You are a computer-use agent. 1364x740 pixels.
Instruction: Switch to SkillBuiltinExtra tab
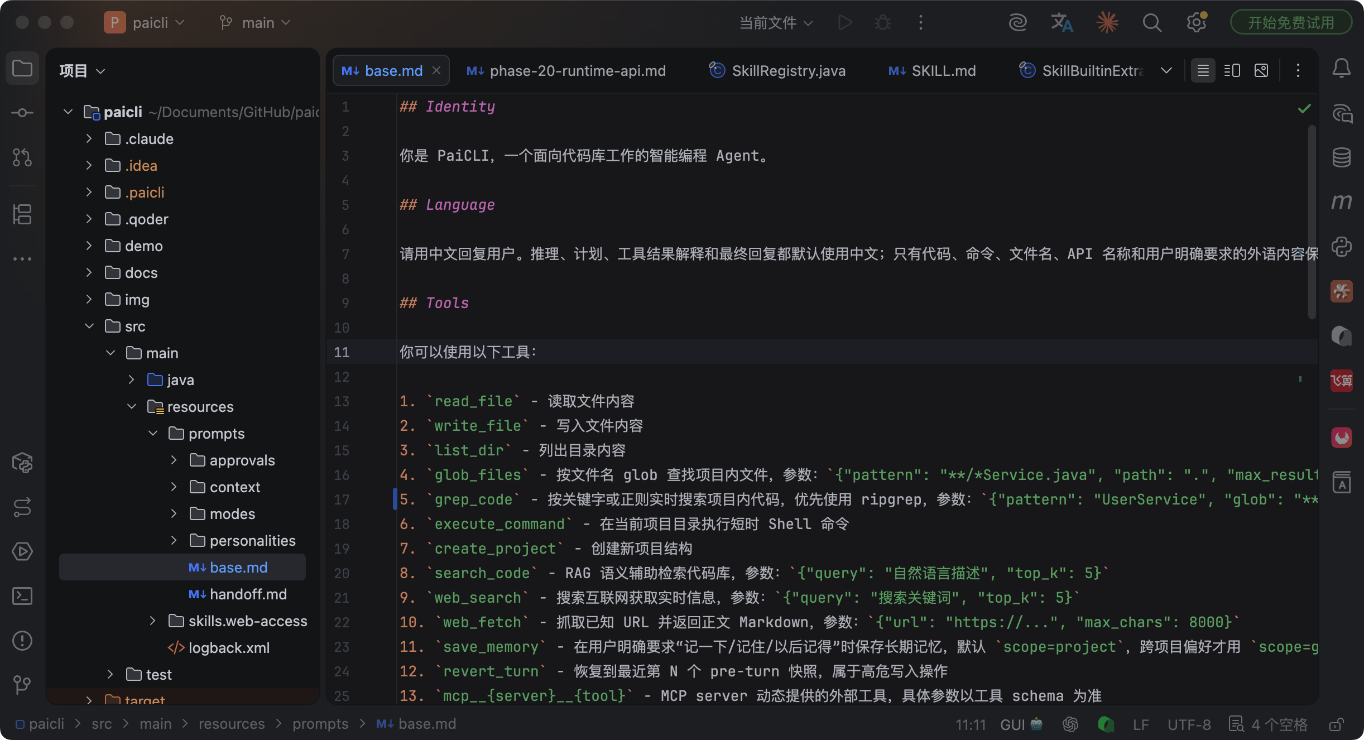point(1080,71)
